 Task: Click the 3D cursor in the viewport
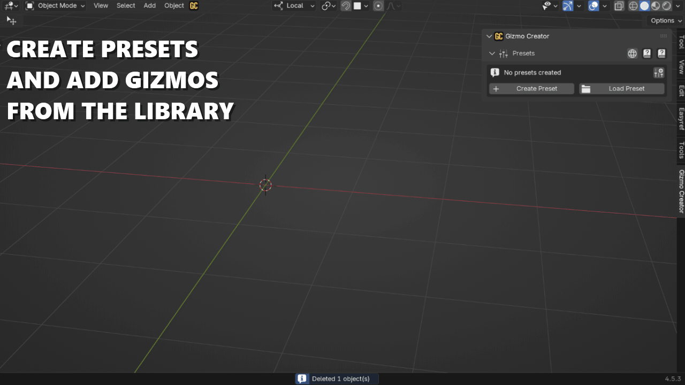click(265, 185)
